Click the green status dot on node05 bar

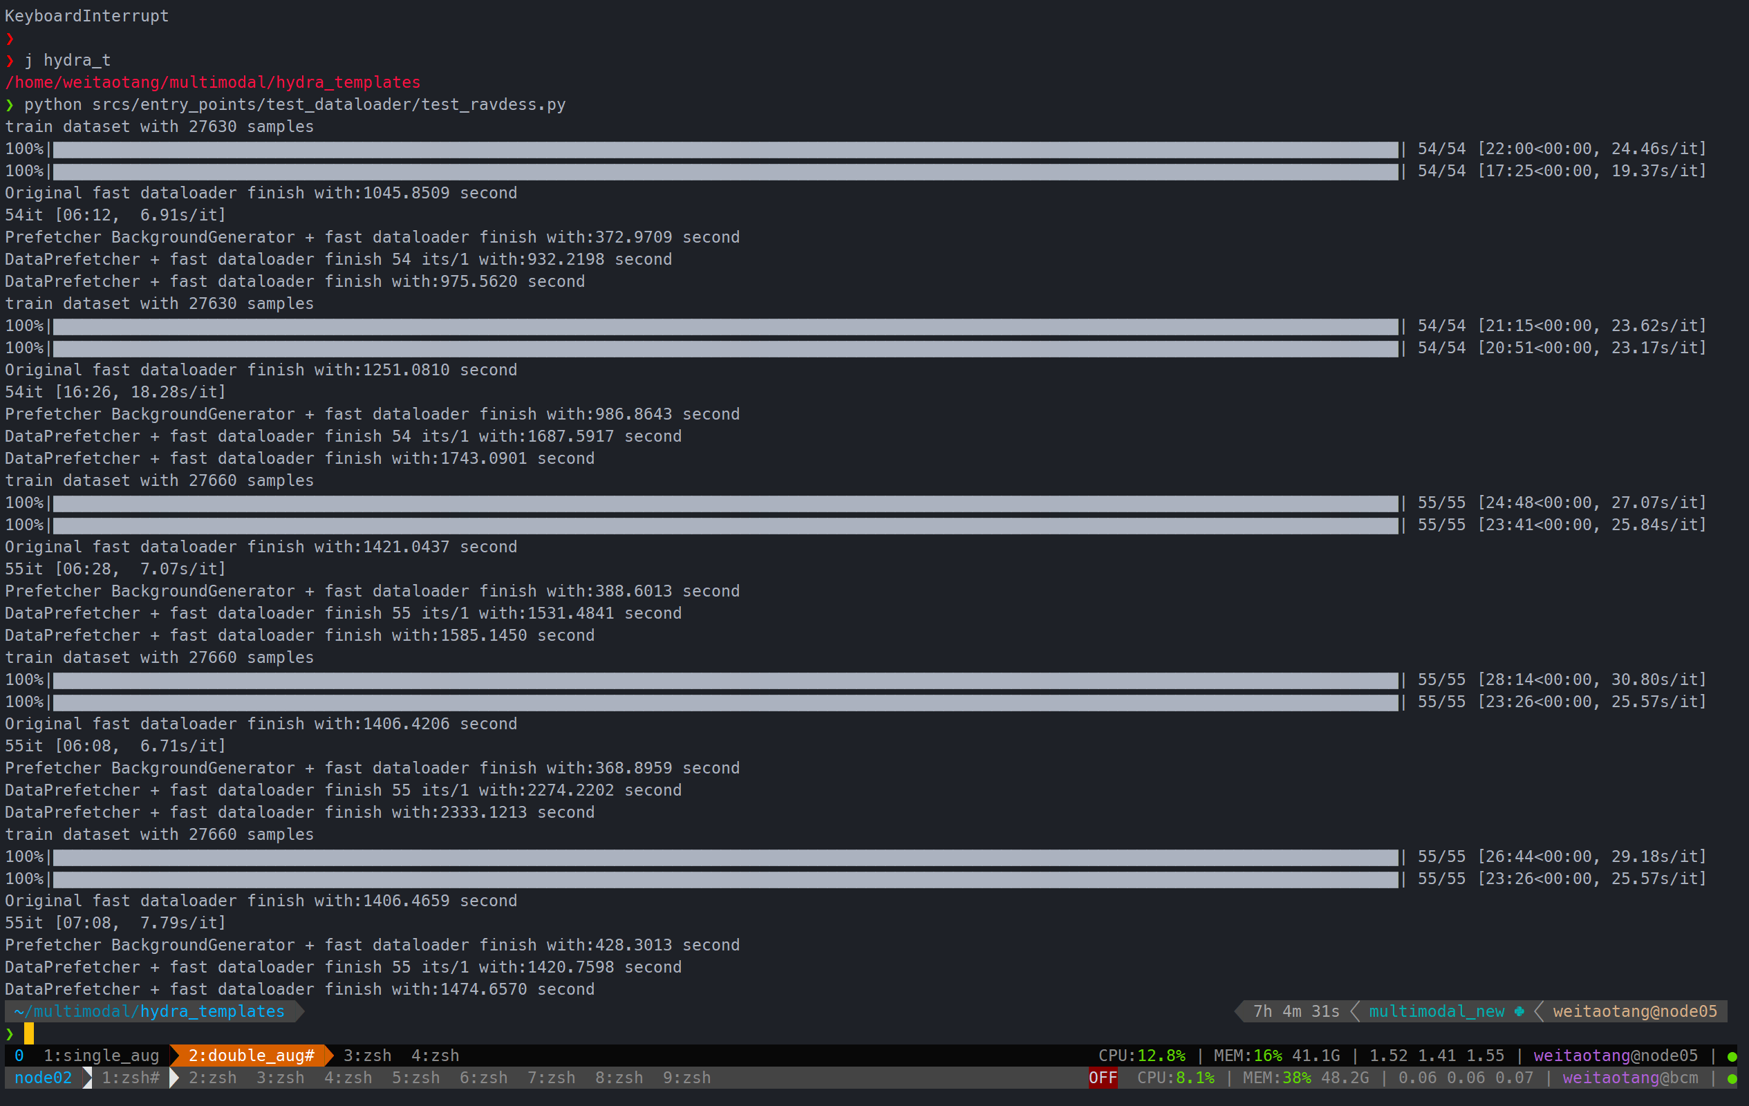click(x=1732, y=1057)
